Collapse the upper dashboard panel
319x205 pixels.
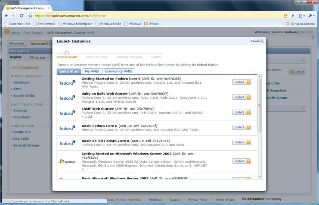pyautogui.click(x=304, y=60)
